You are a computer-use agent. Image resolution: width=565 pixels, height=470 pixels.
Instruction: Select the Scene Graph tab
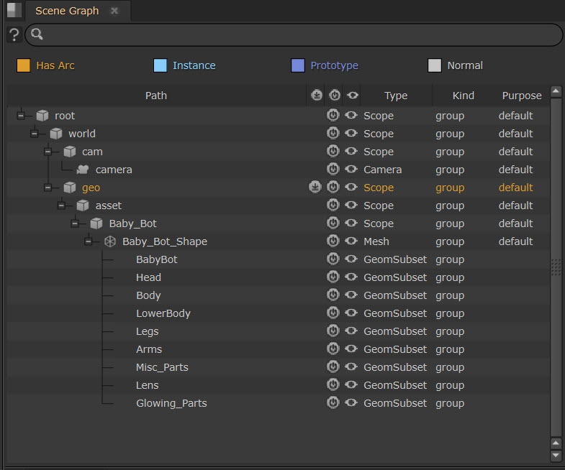(67, 11)
